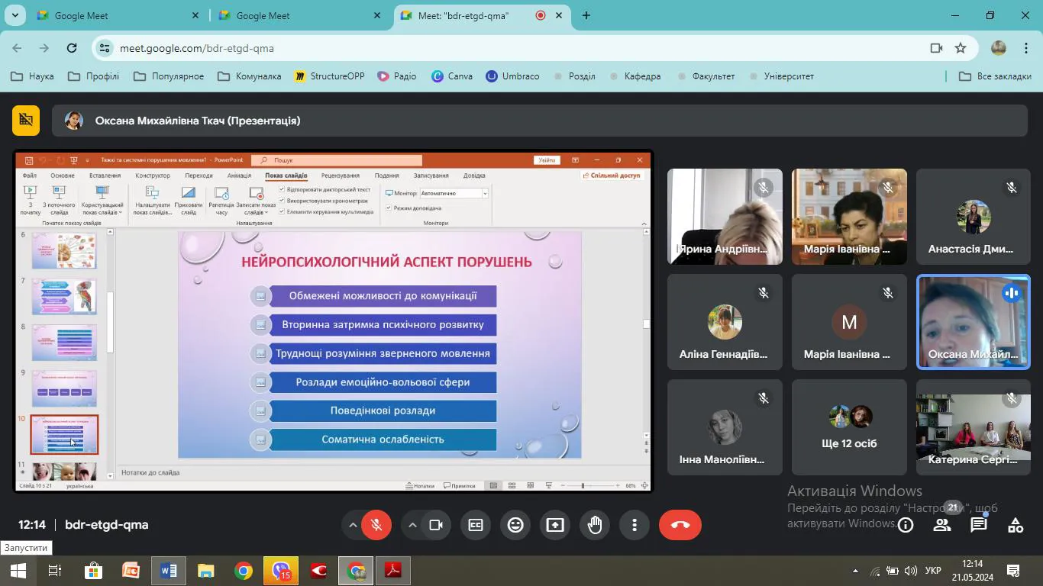1043x586 pixels.
Task: Unmute microphone in Meet control bar
Action: (376, 525)
